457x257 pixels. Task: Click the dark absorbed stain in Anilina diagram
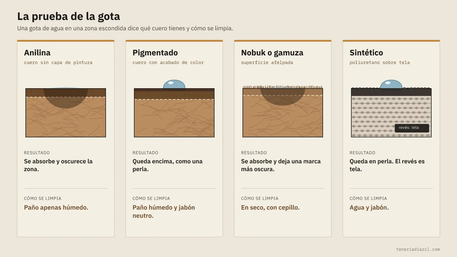66,98
